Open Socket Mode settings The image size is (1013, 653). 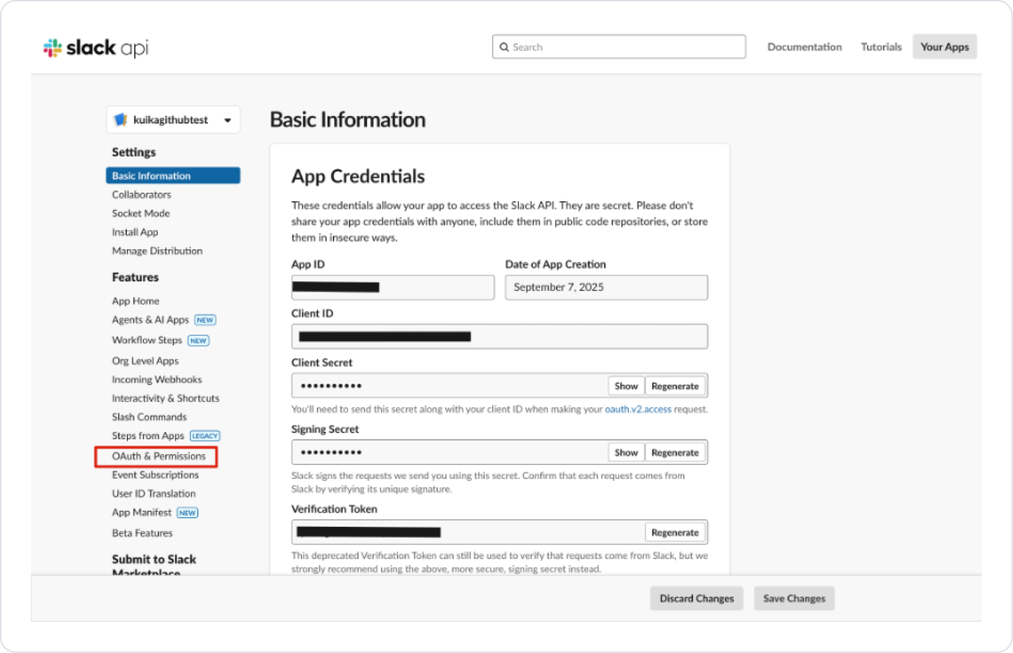coord(141,213)
